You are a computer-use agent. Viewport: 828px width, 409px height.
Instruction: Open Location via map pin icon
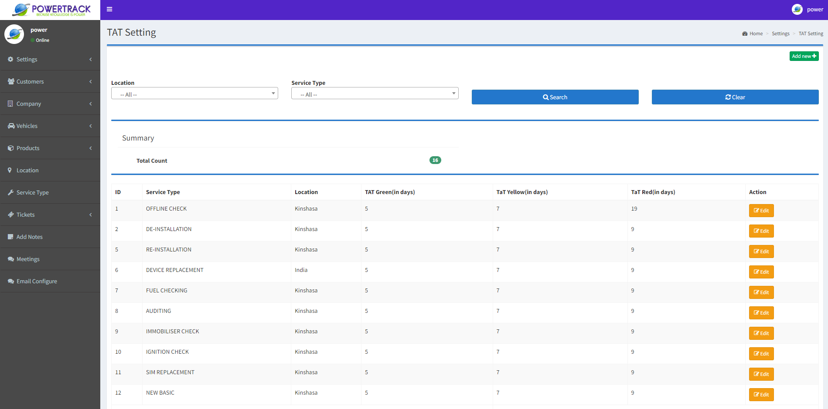[x=10, y=170]
